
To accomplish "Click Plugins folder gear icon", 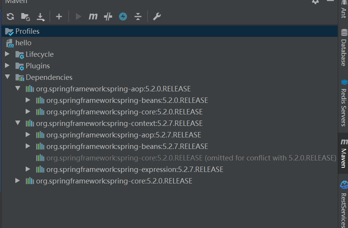I will coord(20,66).
